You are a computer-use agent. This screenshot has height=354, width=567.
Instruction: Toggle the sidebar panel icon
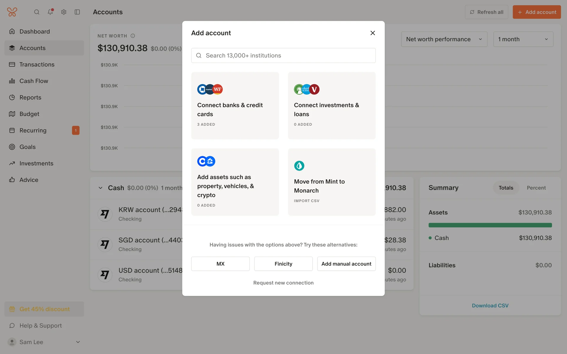click(x=77, y=12)
